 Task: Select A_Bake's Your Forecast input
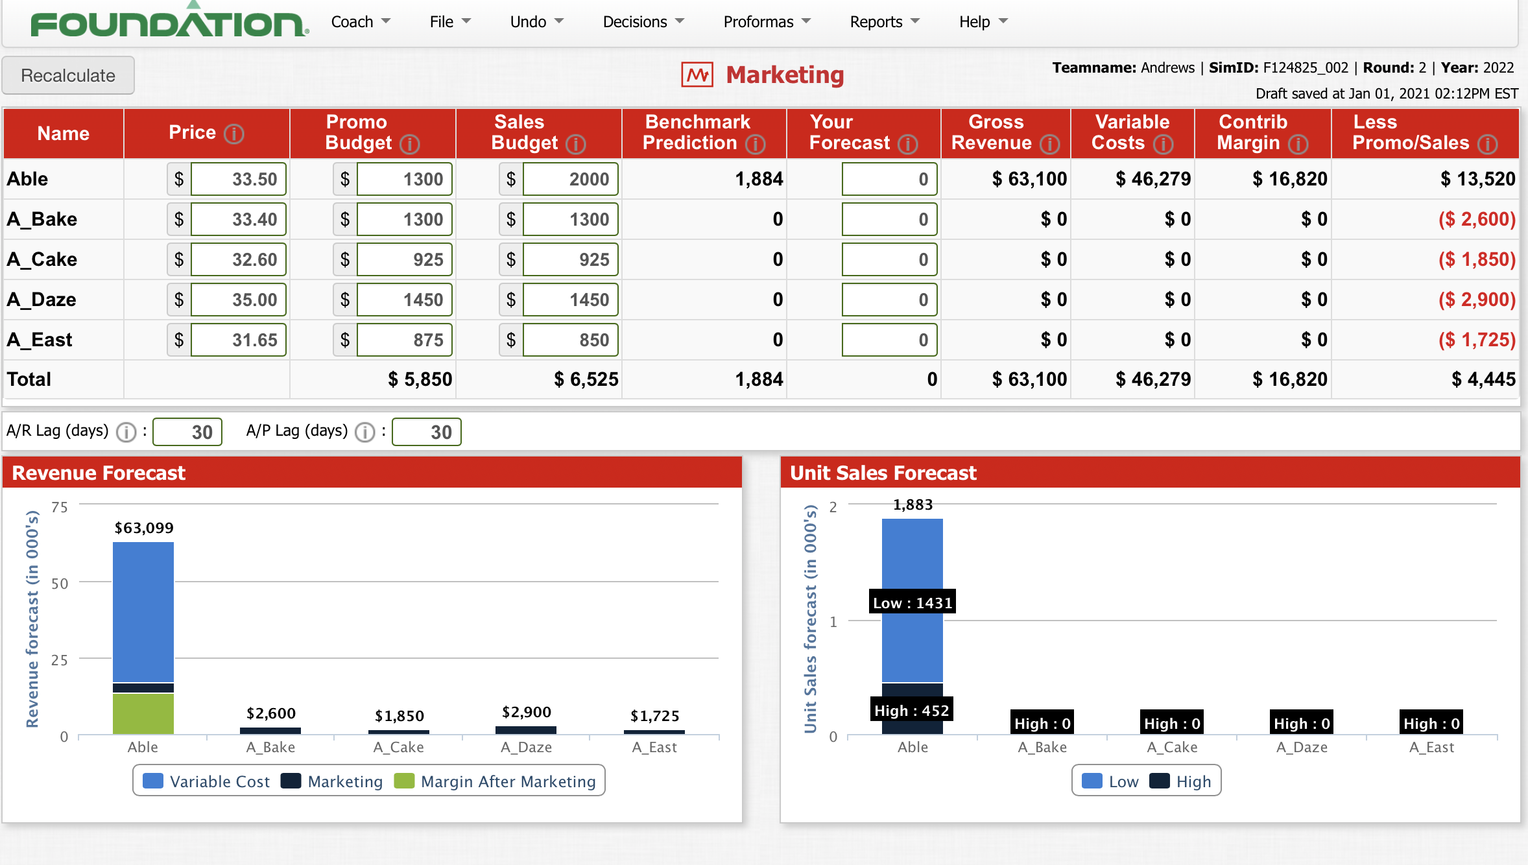[889, 219]
